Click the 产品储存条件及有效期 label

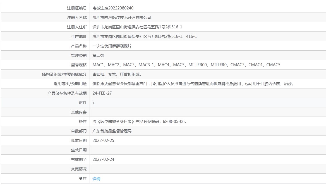pos(67,93)
